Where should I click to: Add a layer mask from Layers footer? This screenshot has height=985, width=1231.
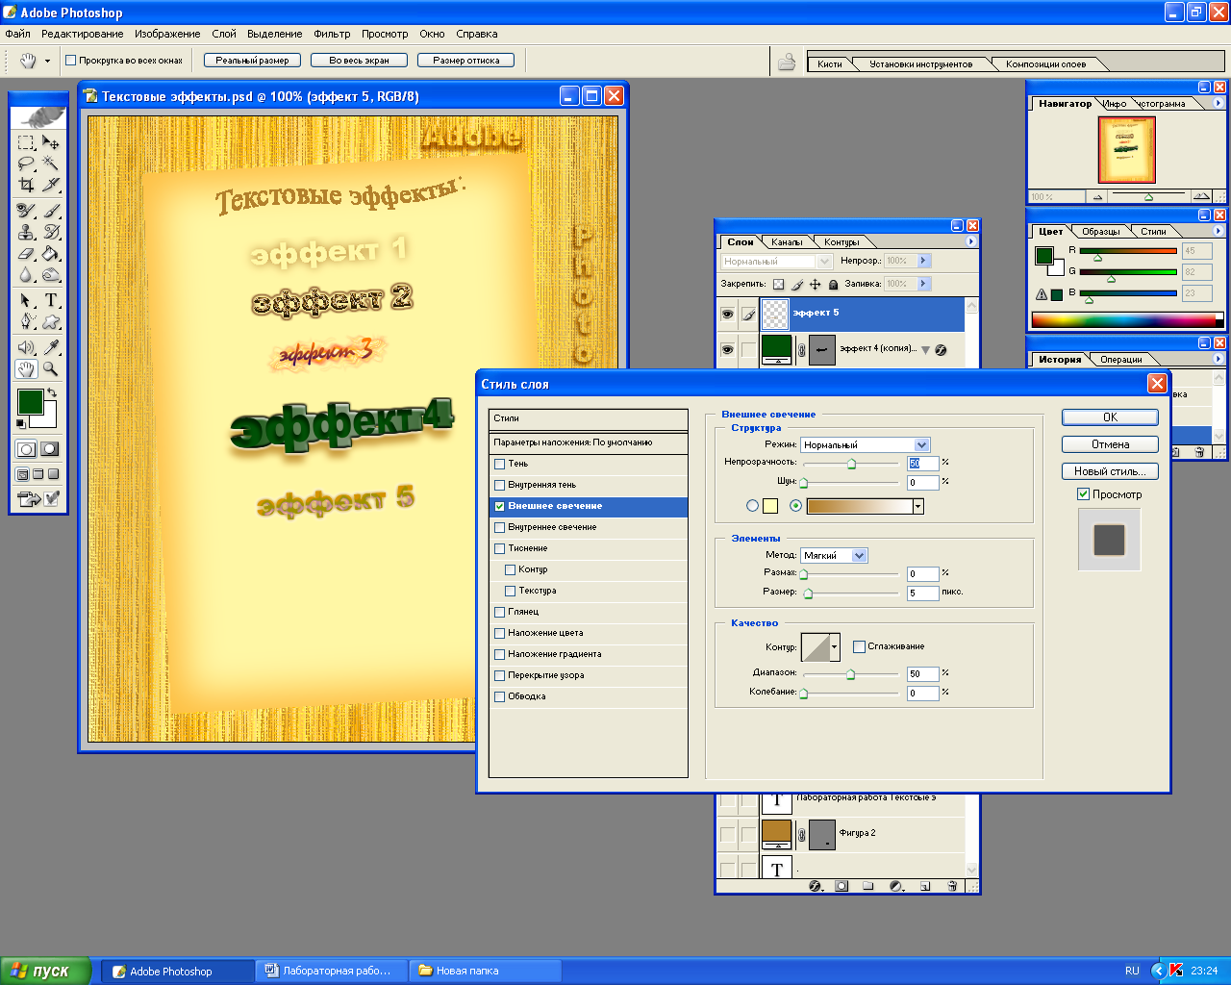pos(842,886)
